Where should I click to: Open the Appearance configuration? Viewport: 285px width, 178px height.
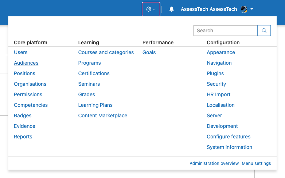pyautogui.click(x=221, y=52)
